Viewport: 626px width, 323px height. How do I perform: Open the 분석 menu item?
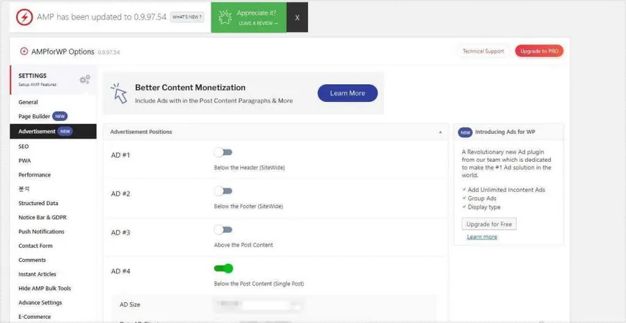pyautogui.click(x=24, y=189)
